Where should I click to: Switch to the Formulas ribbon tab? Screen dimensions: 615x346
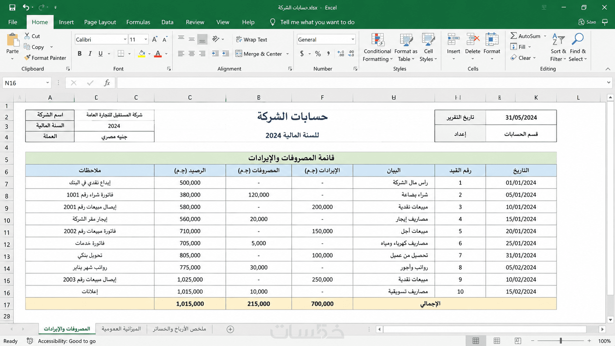tap(138, 22)
